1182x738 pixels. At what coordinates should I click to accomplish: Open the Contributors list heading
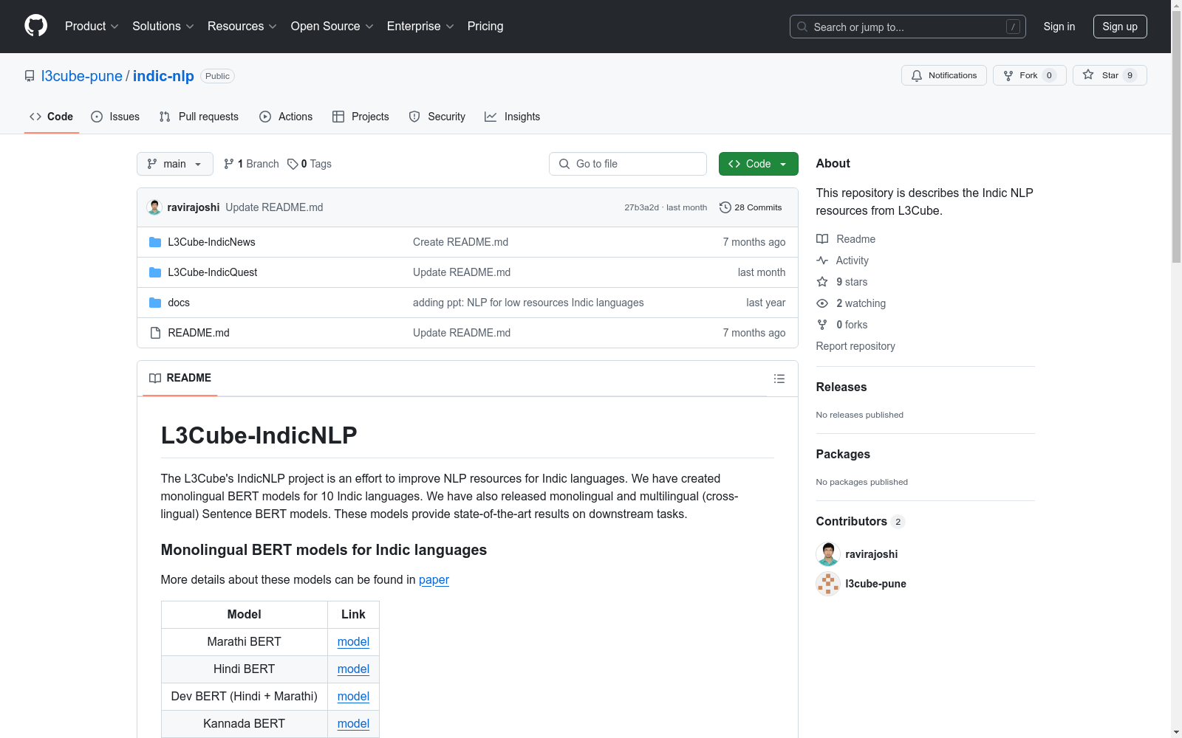(861, 521)
